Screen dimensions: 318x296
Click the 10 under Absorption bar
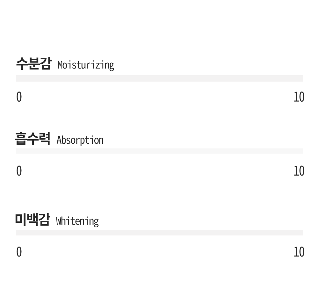(x=299, y=171)
